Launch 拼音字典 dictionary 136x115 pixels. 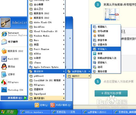(x=106, y=40)
